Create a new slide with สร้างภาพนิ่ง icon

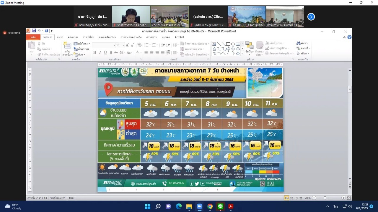[67, 45]
